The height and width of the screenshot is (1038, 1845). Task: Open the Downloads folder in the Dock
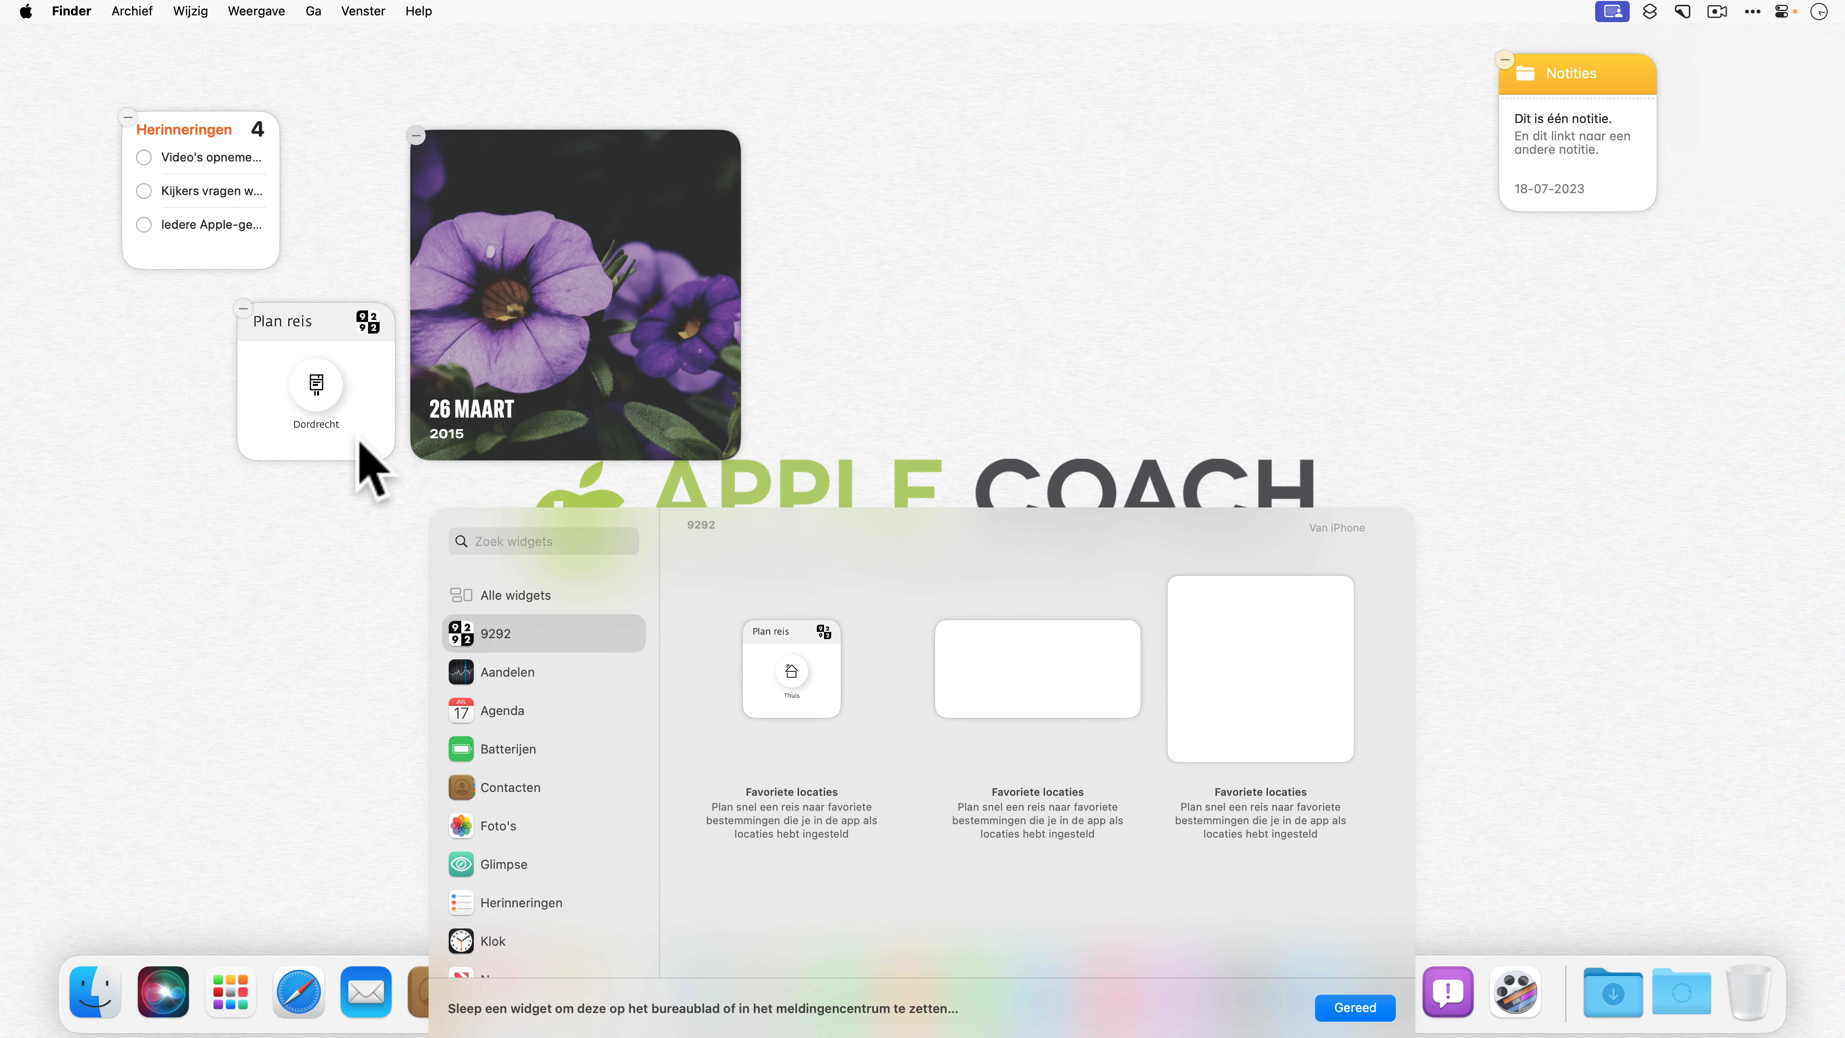click(x=1613, y=992)
